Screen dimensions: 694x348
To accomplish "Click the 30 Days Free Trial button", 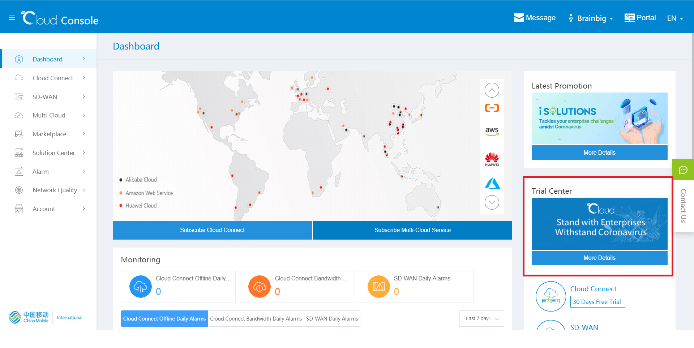I will [597, 302].
